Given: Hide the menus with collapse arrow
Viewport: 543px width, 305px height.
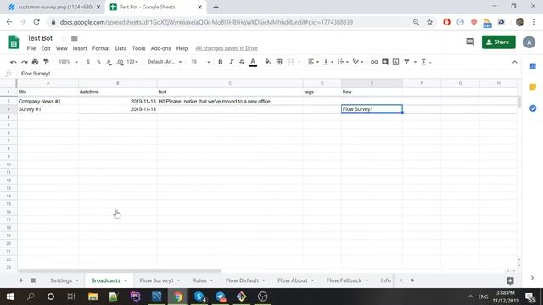Looking at the screenshot, I should click(515, 62).
